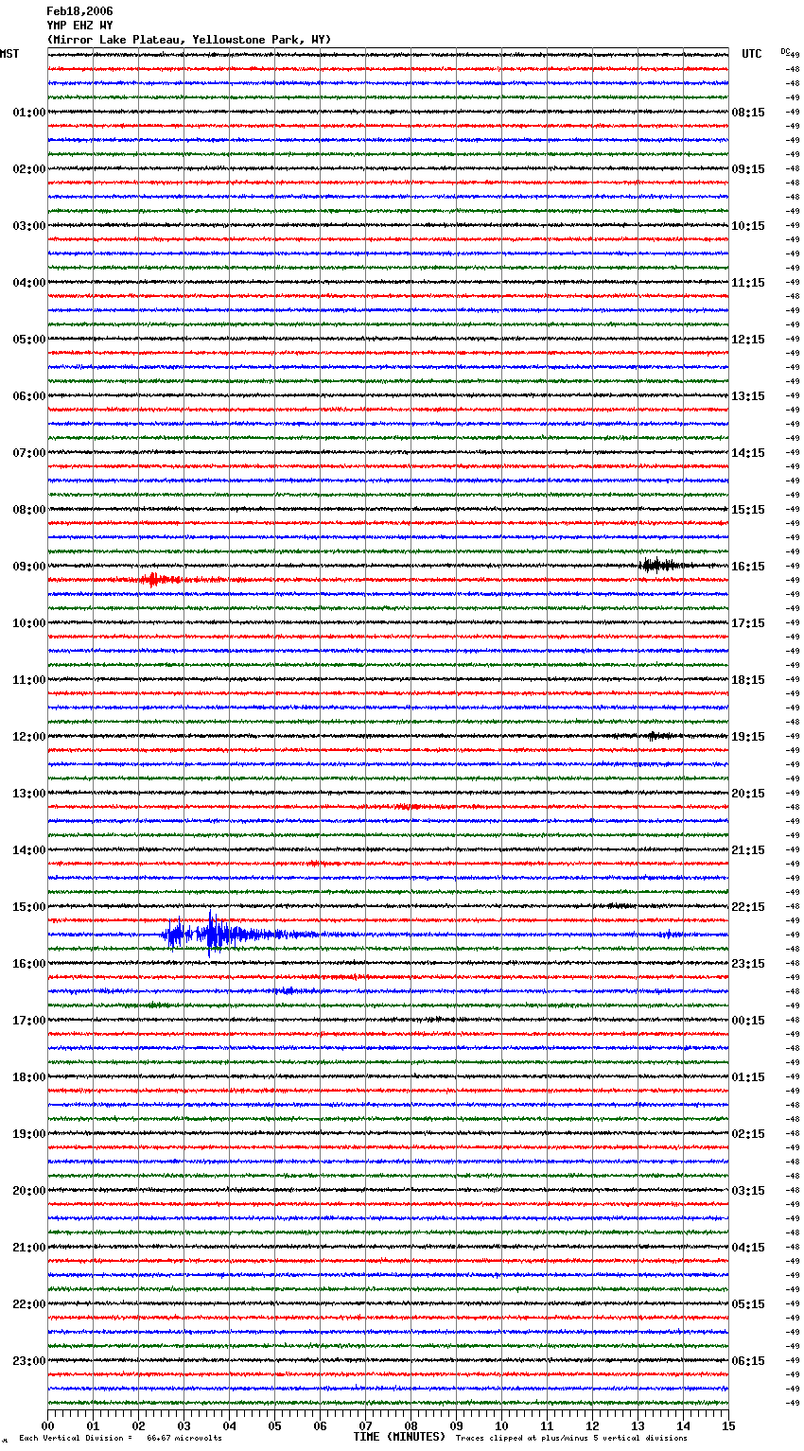Viewport: 804px width, 1451px height.
Task: Click the 14:15 UTC time label
Action: coord(748,453)
